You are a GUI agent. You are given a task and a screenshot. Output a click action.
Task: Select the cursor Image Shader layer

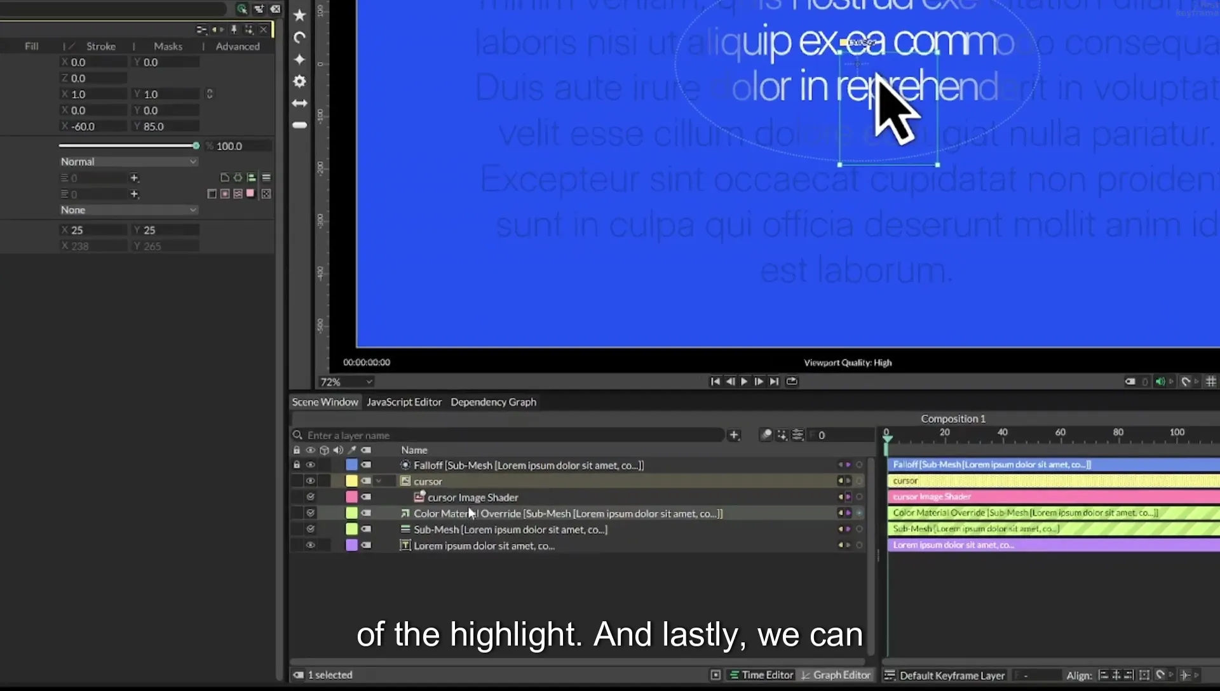(x=473, y=497)
